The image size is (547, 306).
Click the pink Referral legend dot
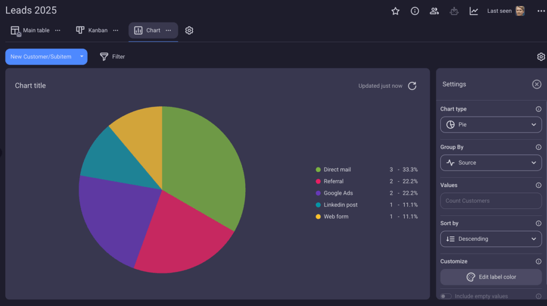pos(318,181)
